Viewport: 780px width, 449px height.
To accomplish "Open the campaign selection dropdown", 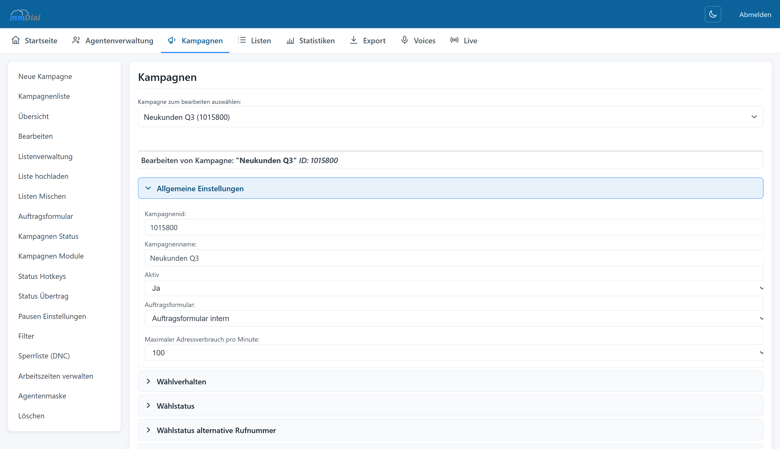I will pyautogui.click(x=450, y=117).
